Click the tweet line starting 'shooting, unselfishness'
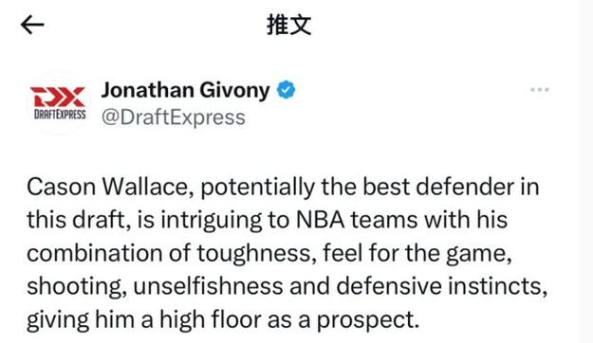This screenshot has height=343, width=593. 287,286
